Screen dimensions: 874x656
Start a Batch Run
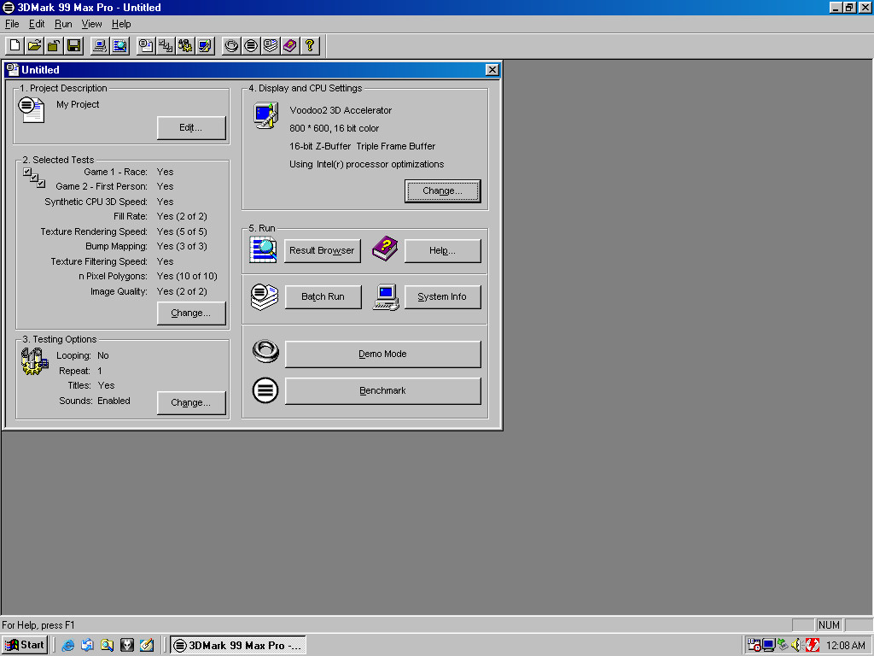tap(323, 296)
